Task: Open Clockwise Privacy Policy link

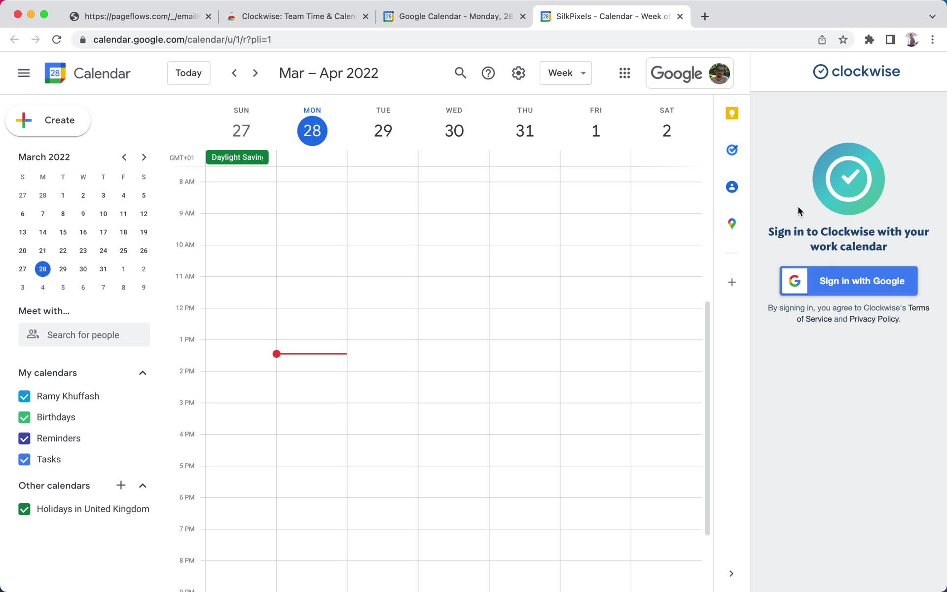Action: [874, 319]
